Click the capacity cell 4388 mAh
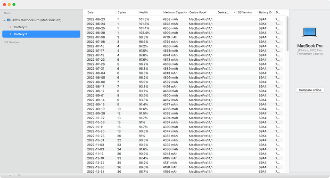330x178 pixels. click(170, 149)
